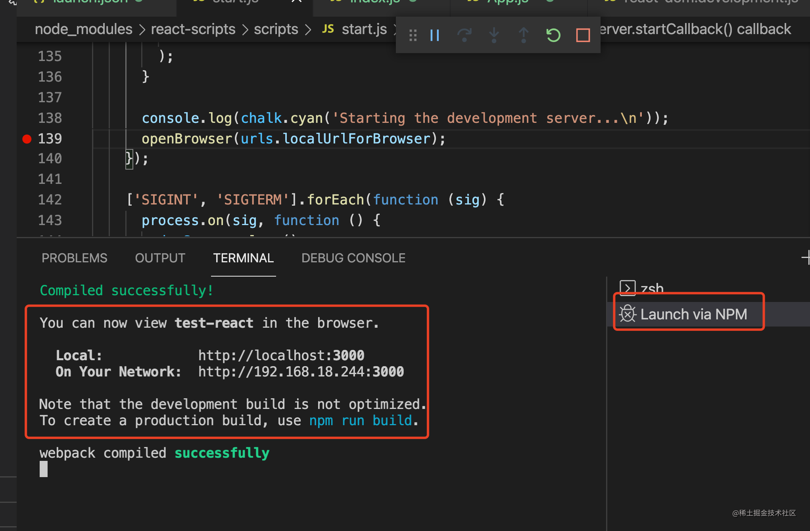The image size is (810, 531).
Task: Switch to the PROBLEMS panel tab
Action: (x=75, y=258)
